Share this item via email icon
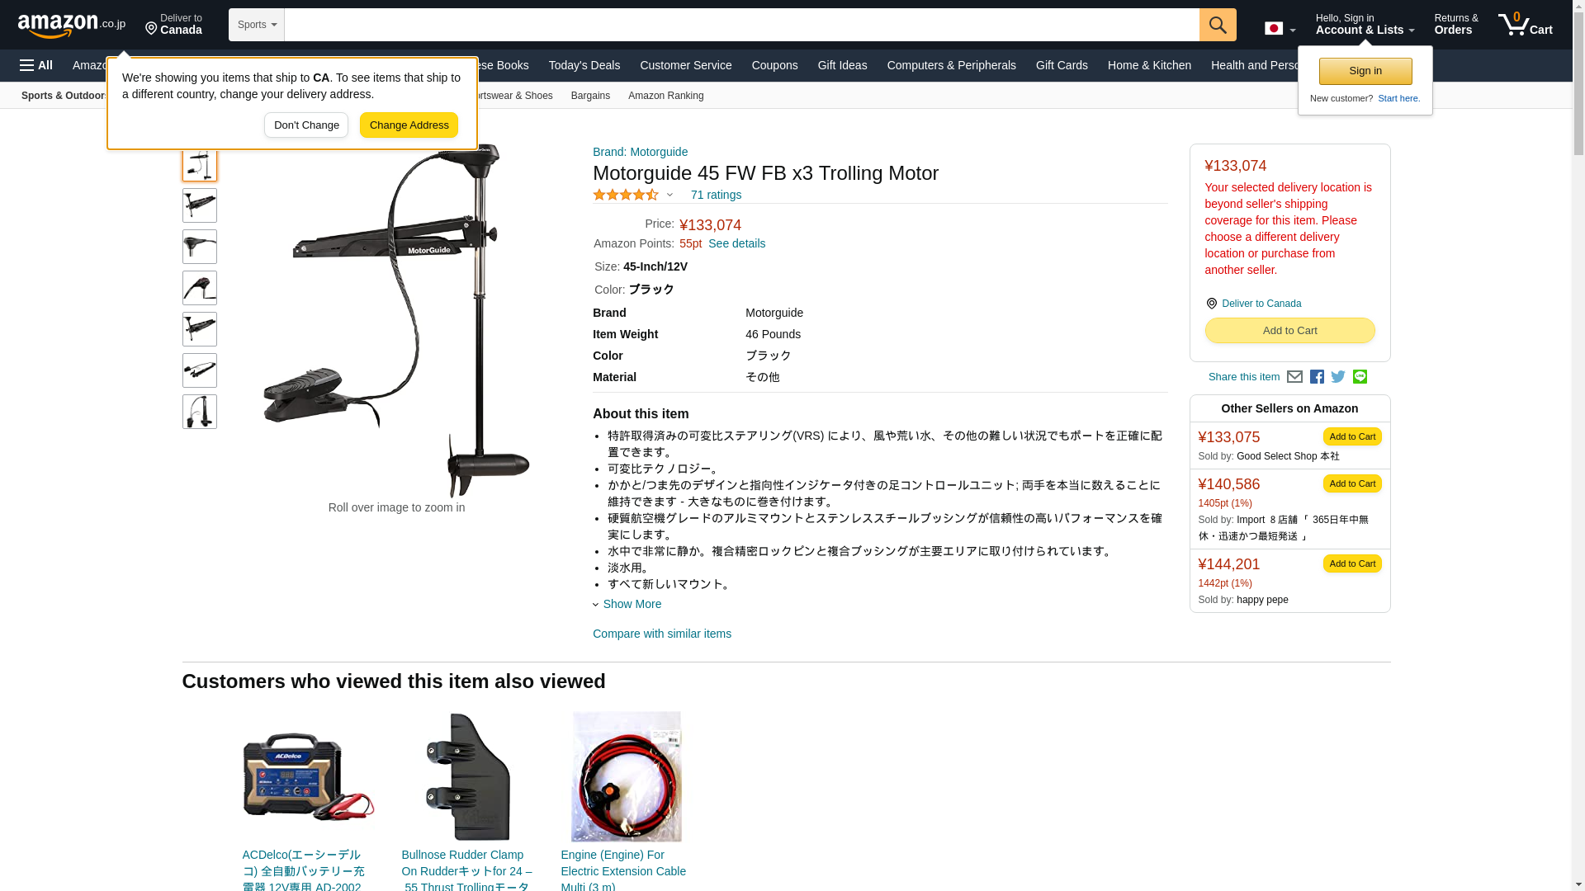 [x=1294, y=377]
